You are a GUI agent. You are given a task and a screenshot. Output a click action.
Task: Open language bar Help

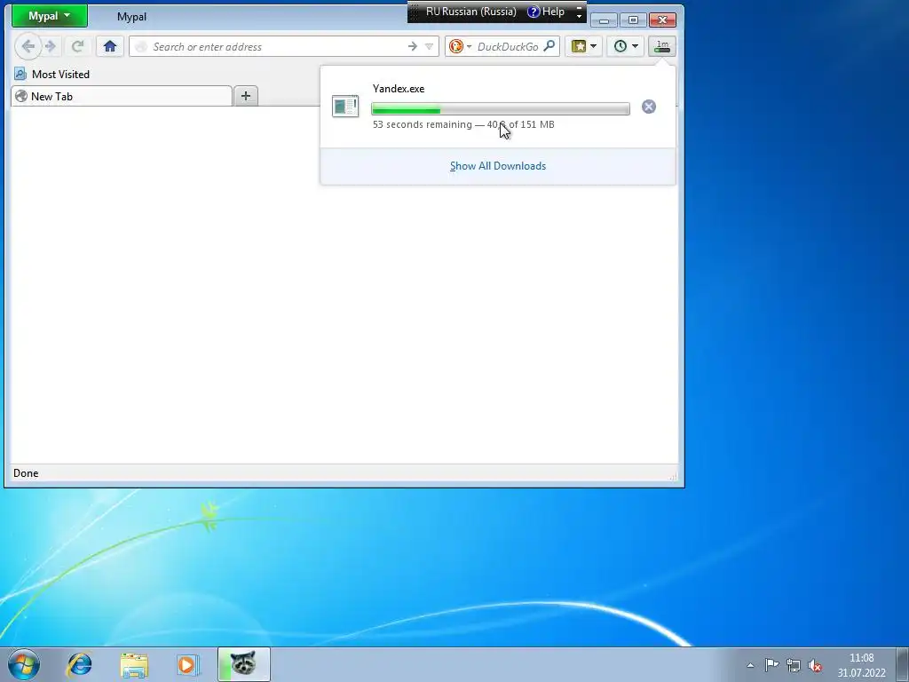546,12
